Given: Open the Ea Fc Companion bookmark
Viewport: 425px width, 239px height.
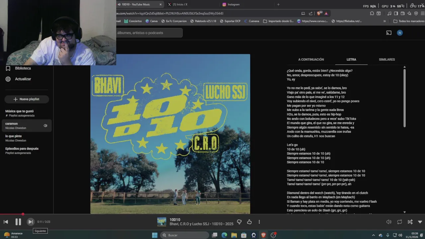Looking at the screenshot, I should (174, 21).
